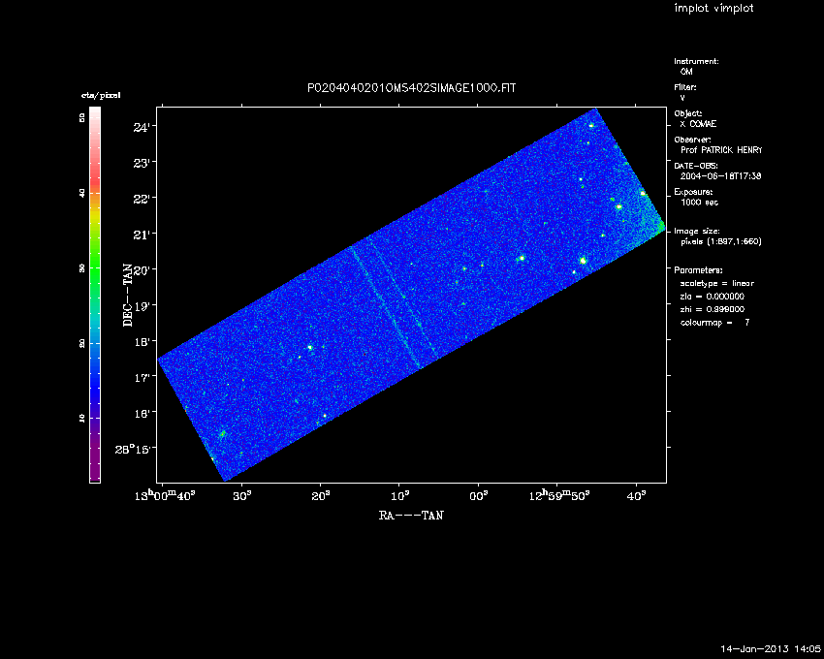
Task: Click the colour bar scale value 10
Action: pos(82,419)
